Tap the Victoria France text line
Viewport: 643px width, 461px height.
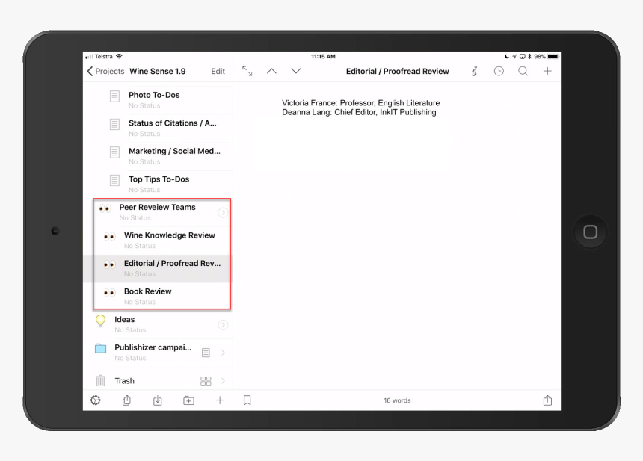pyautogui.click(x=361, y=103)
